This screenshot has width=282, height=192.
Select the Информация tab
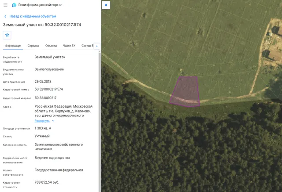(13, 46)
